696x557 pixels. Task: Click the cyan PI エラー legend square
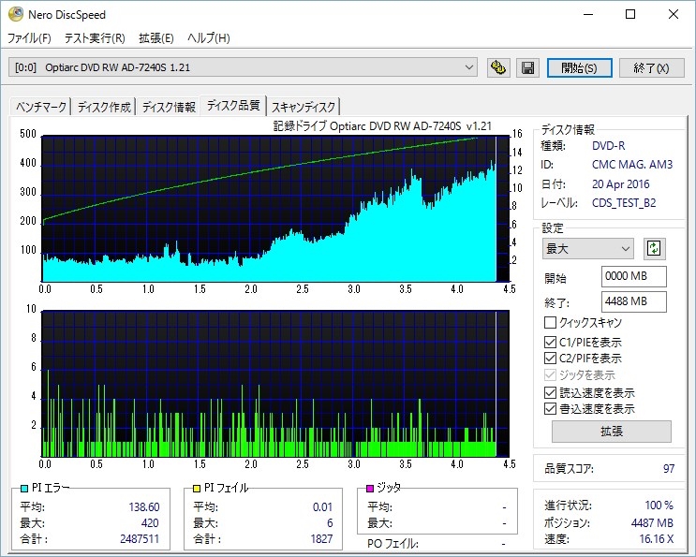pyautogui.click(x=24, y=489)
